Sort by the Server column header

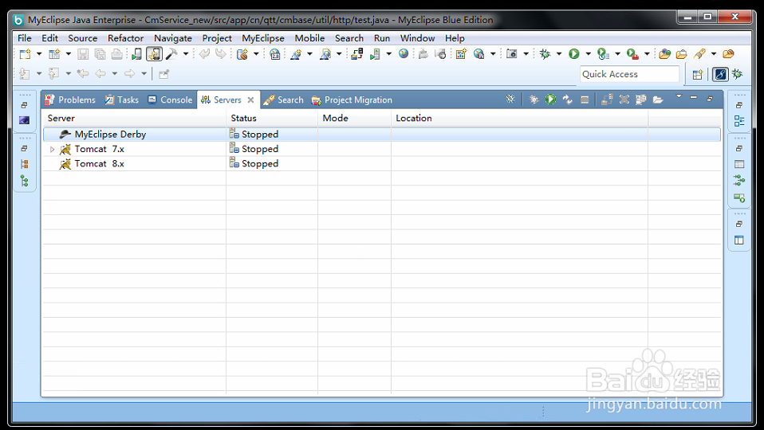tap(134, 118)
